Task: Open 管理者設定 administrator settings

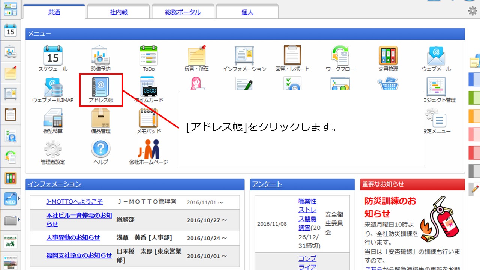Action: [x=53, y=151]
